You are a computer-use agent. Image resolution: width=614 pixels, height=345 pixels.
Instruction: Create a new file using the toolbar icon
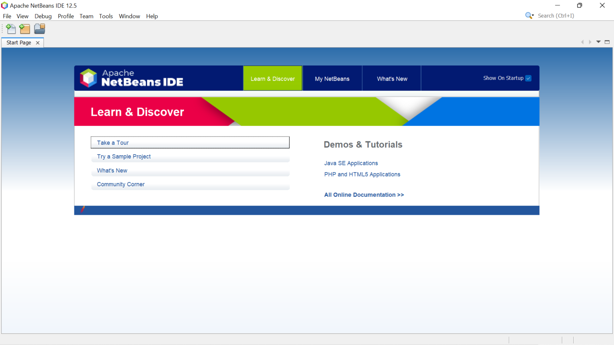[x=11, y=28]
